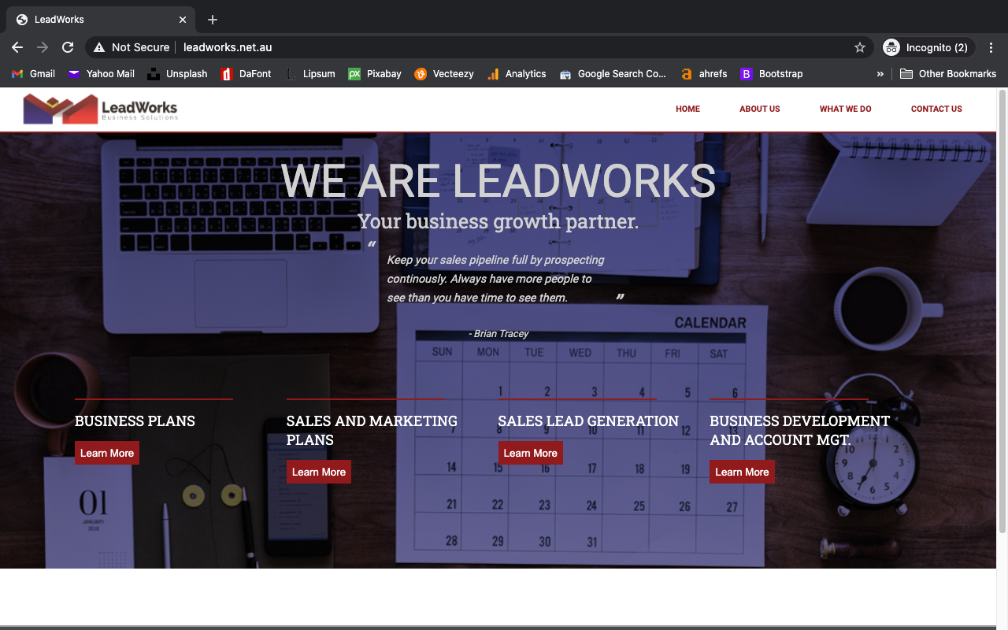Reload the page with the refresh icon
The width and height of the screenshot is (1008, 630).
pyautogui.click(x=68, y=47)
